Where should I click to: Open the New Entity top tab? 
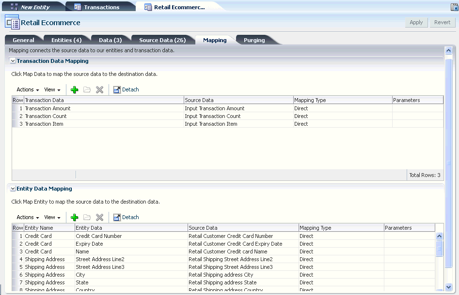tap(33, 7)
